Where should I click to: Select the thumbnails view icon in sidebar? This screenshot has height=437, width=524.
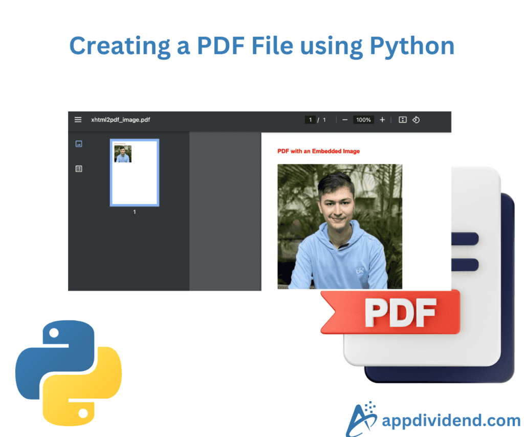(x=78, y=144)
